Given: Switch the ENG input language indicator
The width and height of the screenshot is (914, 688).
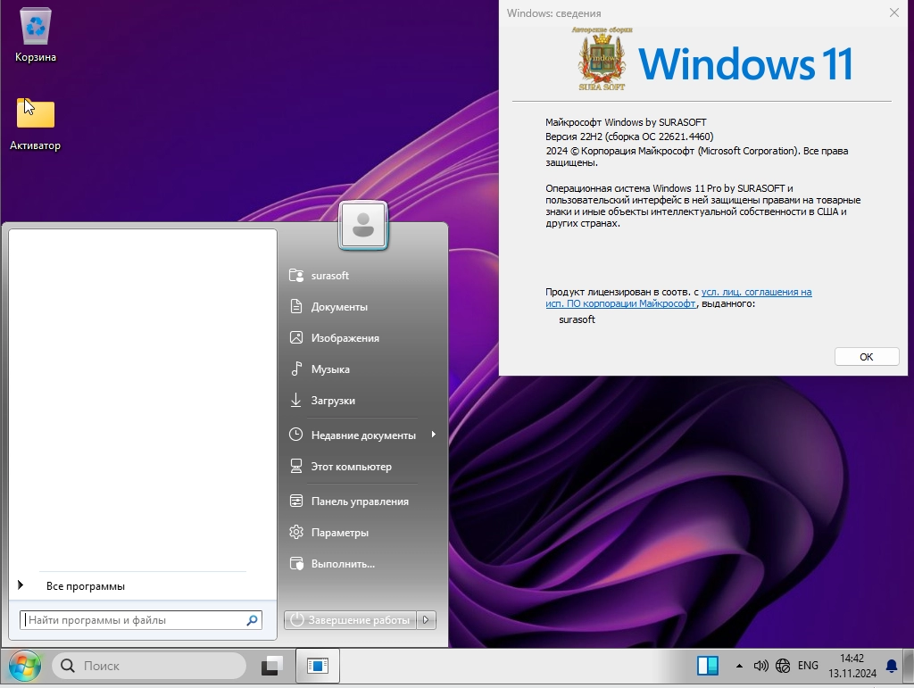Looking at the screenshot, I should point(808,666).
